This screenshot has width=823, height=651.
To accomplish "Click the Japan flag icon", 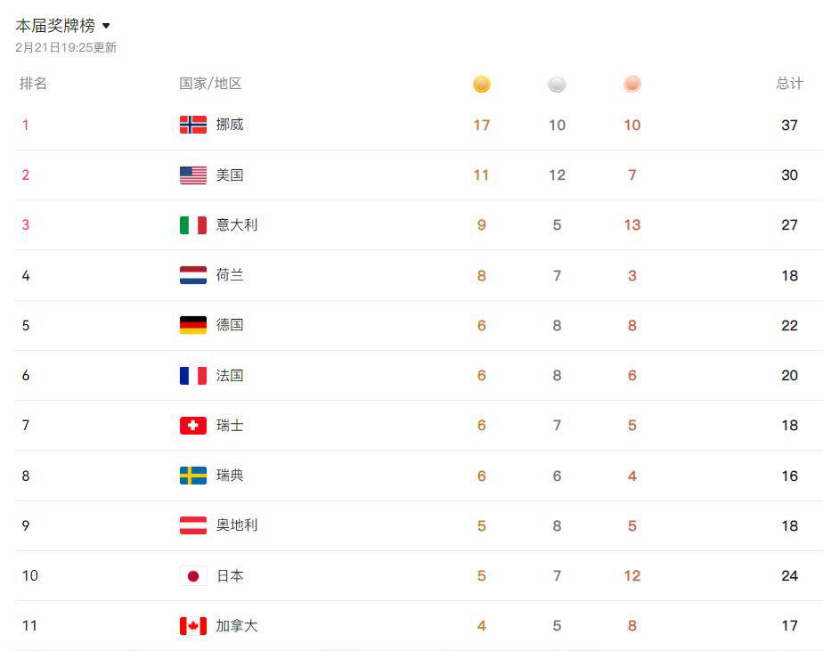I will pyautogui.click(x=193, y=576).
